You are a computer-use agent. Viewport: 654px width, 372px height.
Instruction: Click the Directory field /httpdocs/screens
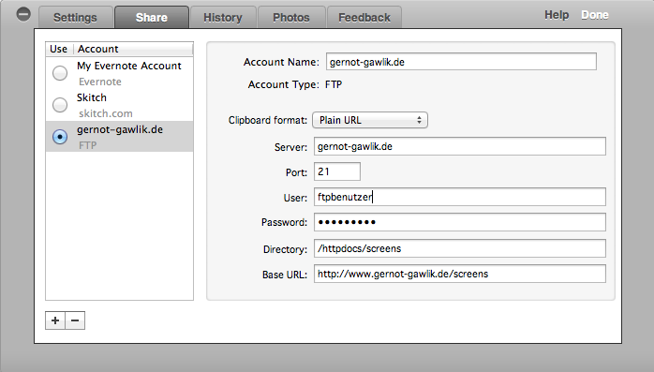coord(460,248)
